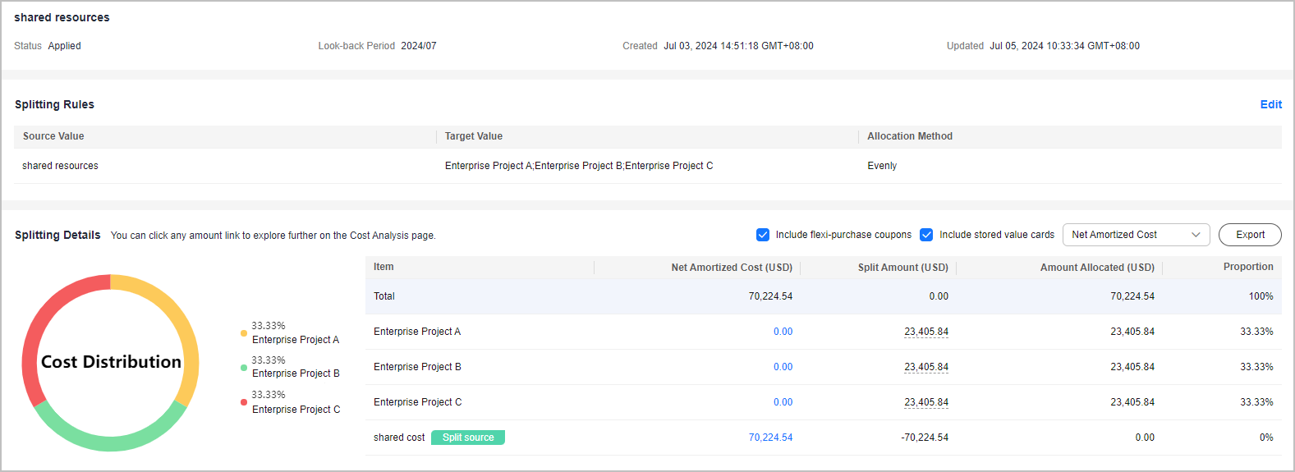Uncheck Include stored value cards checkbox
The image size is (1295, 472).
click(926, 235)
